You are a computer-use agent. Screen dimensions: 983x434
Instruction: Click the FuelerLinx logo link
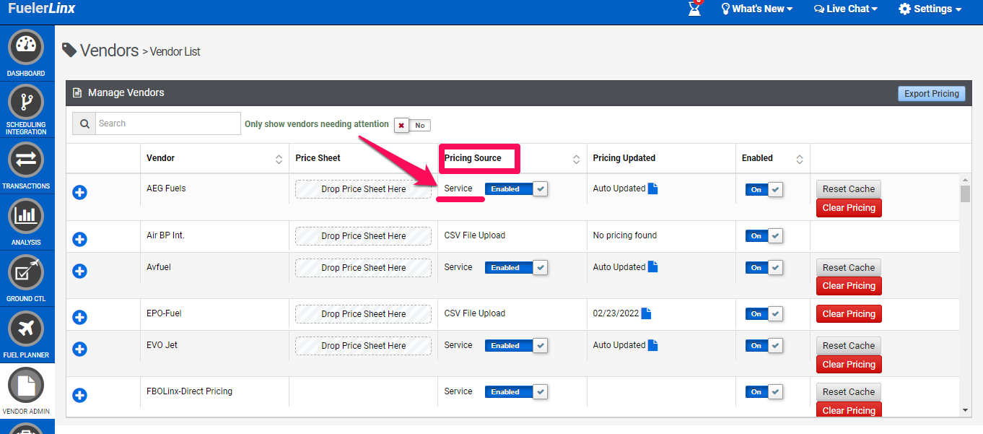pos(41,9)
